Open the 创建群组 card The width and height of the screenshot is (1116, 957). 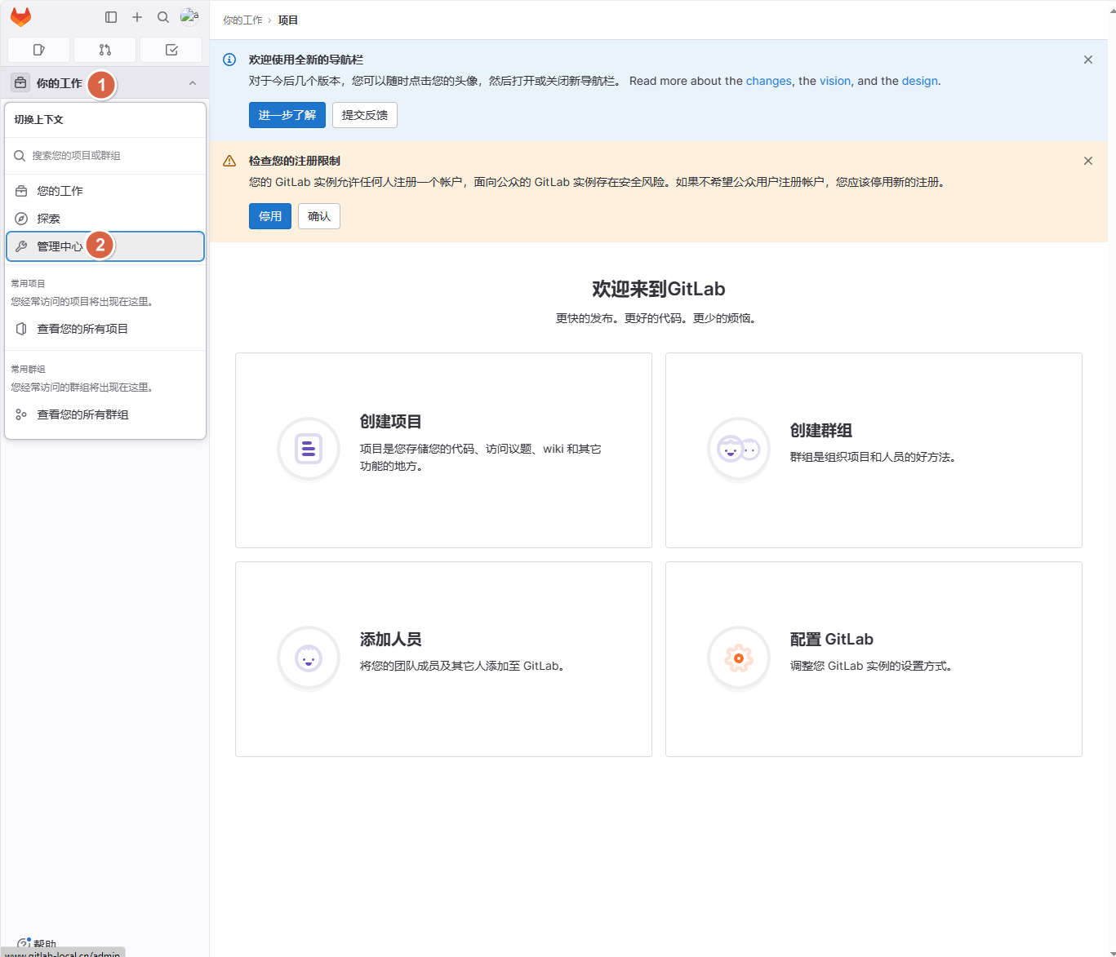pos(874,450)
